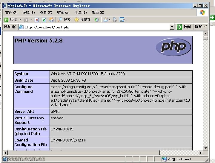215x163 pixels.
Task: Refresh the page with the refresh icon
Action: [44, 20]
